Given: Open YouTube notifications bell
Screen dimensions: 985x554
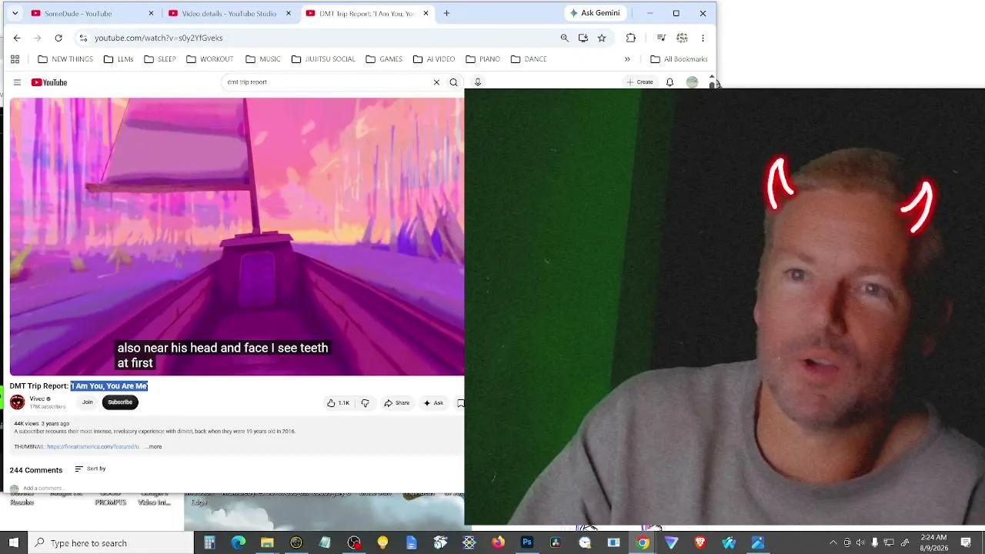Looking at the screenshot, I should 669,82.
